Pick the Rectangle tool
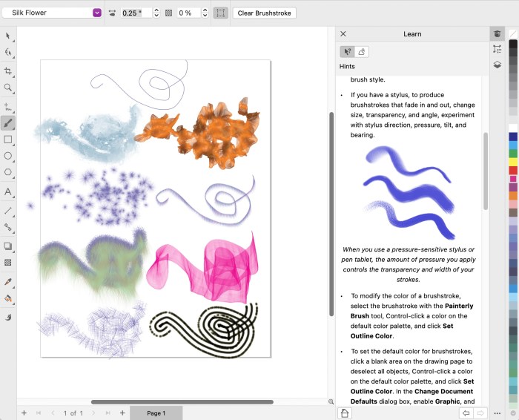 [x=8, y=140]
